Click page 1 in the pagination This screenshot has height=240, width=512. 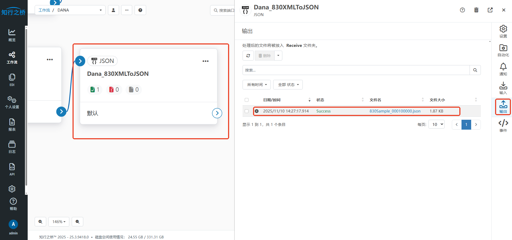tap(466, 125)
